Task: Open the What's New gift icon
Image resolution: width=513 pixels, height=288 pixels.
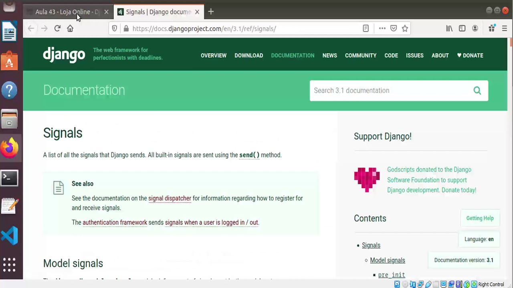Action: click(x=492, y=28)
